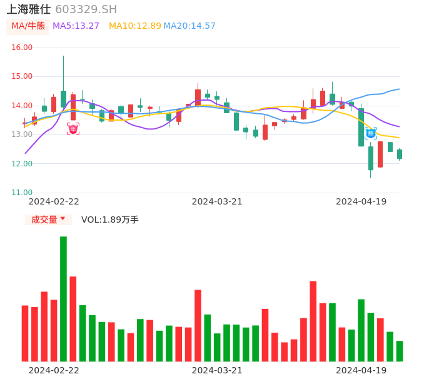Select the 2024-04-19 date under volume chart
Viewport: 429px width, 379px height.
(361, 370)
